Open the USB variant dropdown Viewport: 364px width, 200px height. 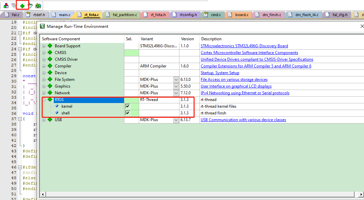176,120
